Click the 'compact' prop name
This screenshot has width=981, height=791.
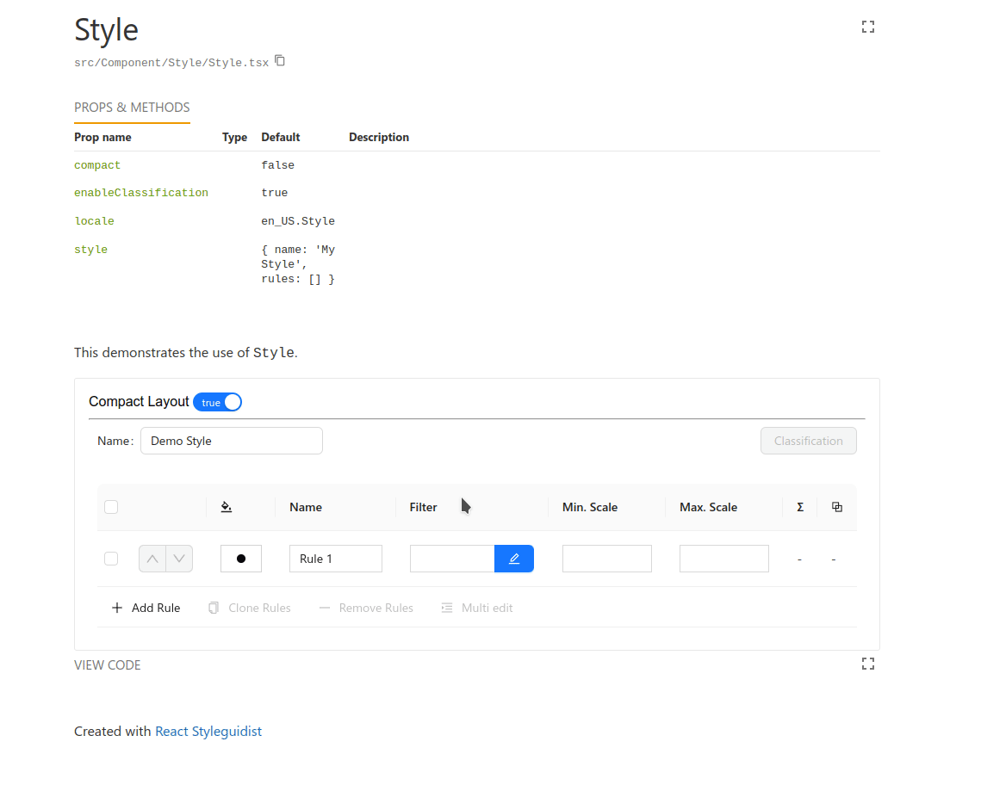(97, 165)
